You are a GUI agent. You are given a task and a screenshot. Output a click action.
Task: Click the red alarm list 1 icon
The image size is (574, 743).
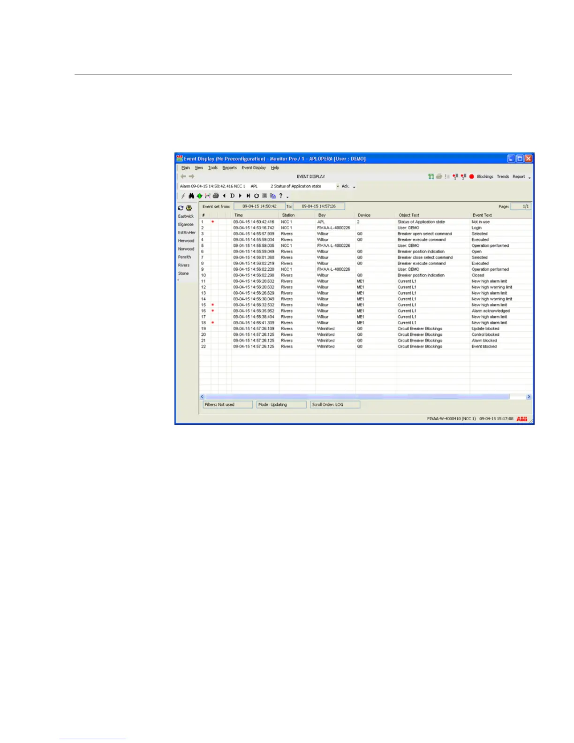[x=455, y=177]
